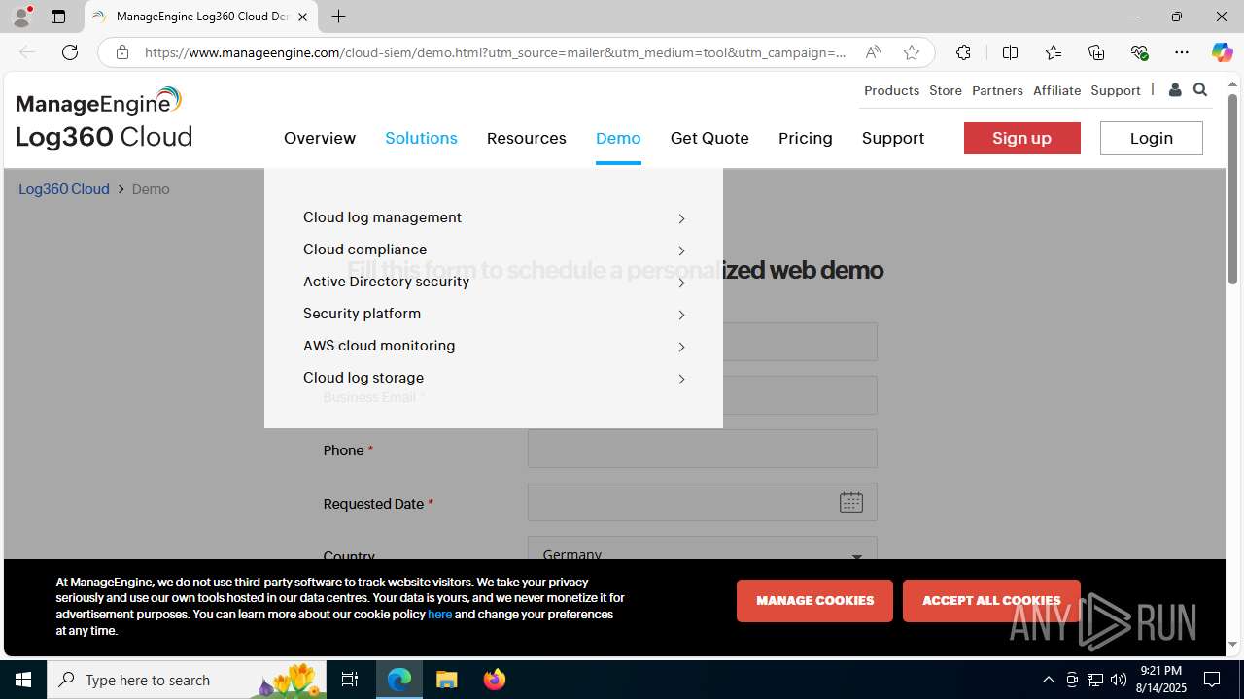Image resolution: width=1244 pixels, height=699 pixels.
Task: Open the Products link in top bar
Action: click(x=891, y=90)
